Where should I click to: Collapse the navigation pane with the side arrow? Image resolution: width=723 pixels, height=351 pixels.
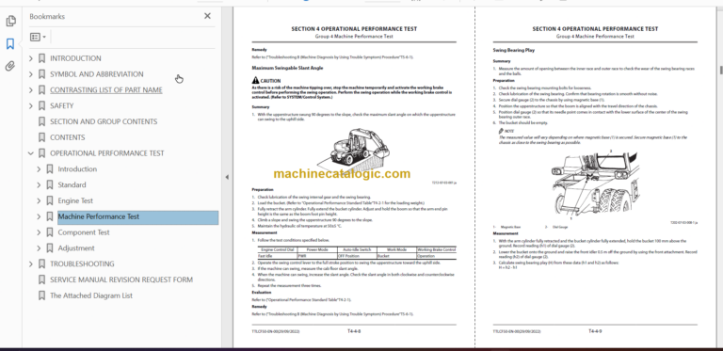[226, 177]
